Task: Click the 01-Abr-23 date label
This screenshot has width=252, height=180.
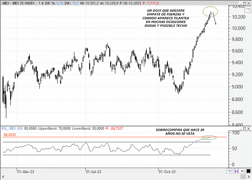Action: [x=25, y=172]
